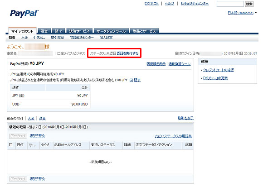Open the 決済サービス tab
The height and width of the screenshot is (187, 263).
79,31
